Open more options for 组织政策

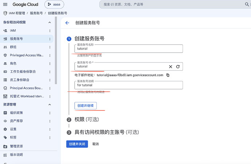(x=50, y=113)
